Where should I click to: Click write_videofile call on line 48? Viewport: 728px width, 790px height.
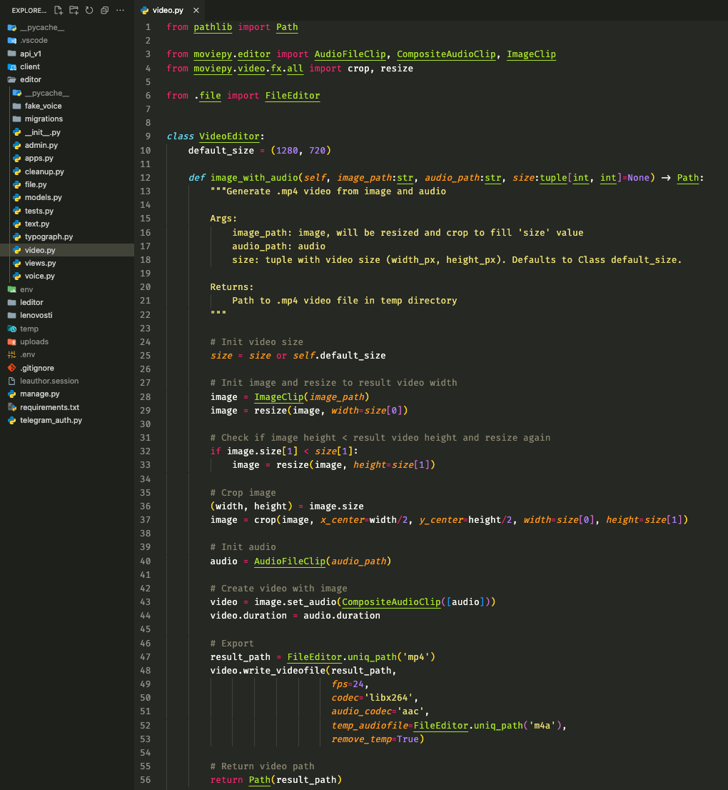tap(284, 671)
